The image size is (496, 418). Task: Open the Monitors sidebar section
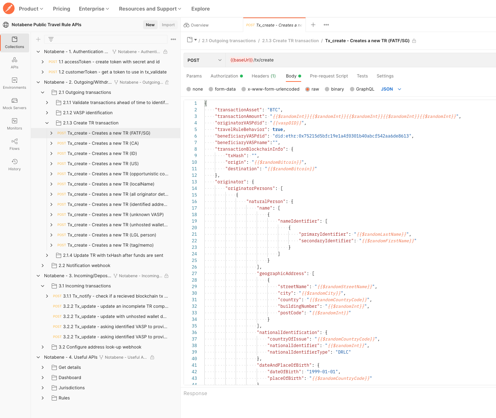[x=15, y=124]
